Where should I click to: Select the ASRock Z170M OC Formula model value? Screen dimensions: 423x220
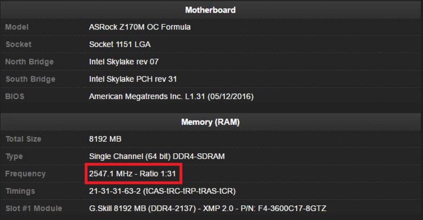coord(140,27)
